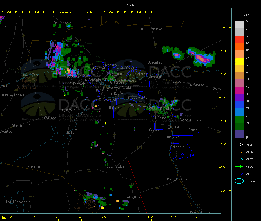Pick the magenta swatch below 42 dBZ

point(239,90)
